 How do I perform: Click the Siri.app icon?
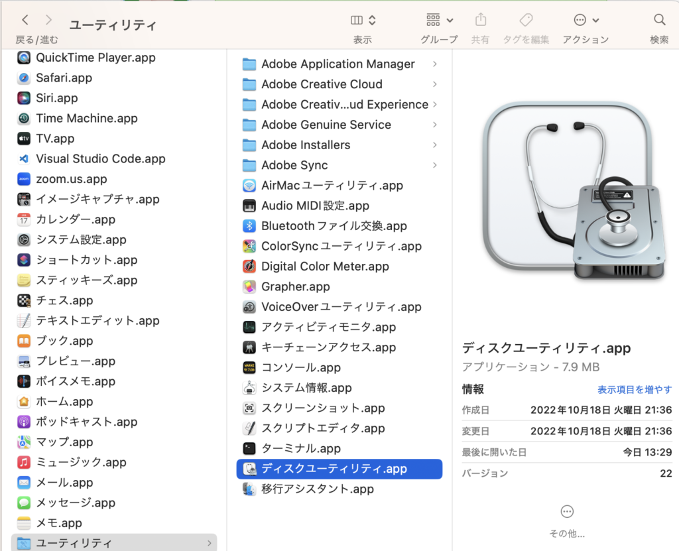point(24,98)
